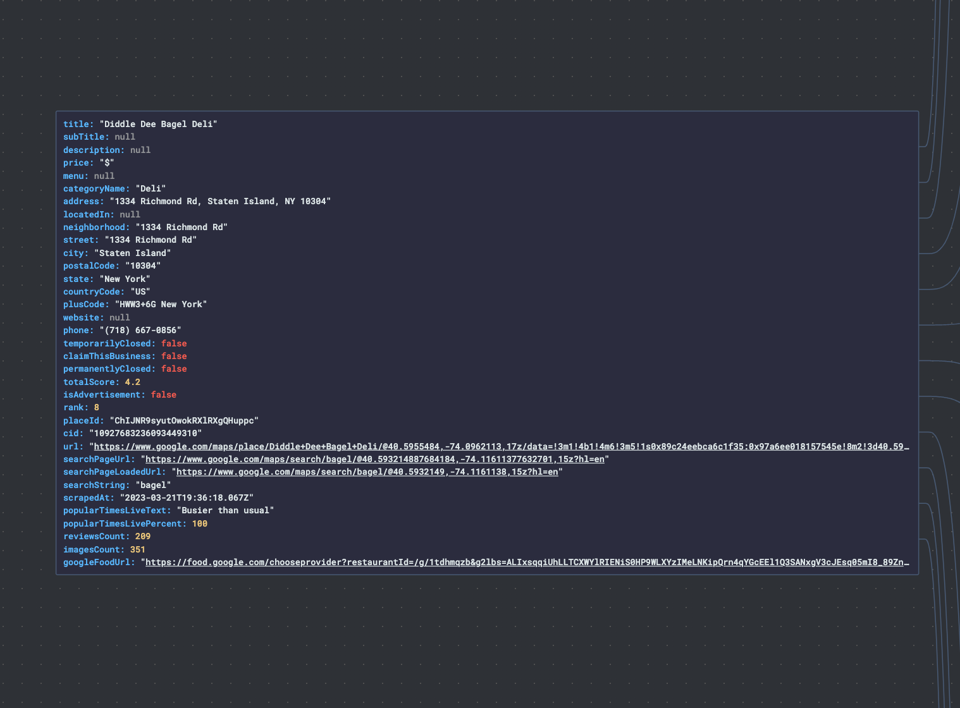Select the searchString value "bagel"
Image resolution: width=960 pixels, height=708 pixels.
click(153, 485)
